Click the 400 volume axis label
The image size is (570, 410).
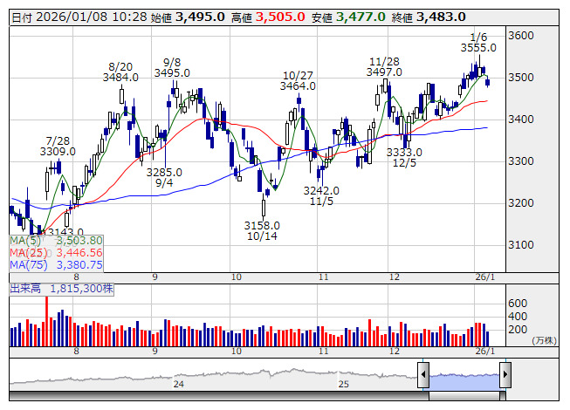[x=518, y=317]
